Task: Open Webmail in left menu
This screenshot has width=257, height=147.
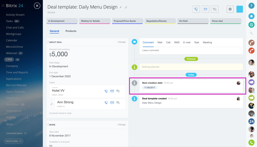Action: pyautogui.click(x=12, y=53)
